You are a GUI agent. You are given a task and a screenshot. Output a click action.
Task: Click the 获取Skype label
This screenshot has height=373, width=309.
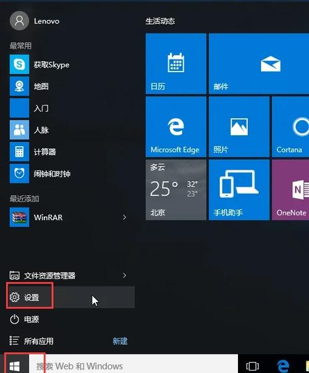click(x=51, y=65)
